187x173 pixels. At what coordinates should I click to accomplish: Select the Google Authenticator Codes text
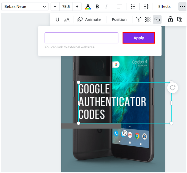112,101
